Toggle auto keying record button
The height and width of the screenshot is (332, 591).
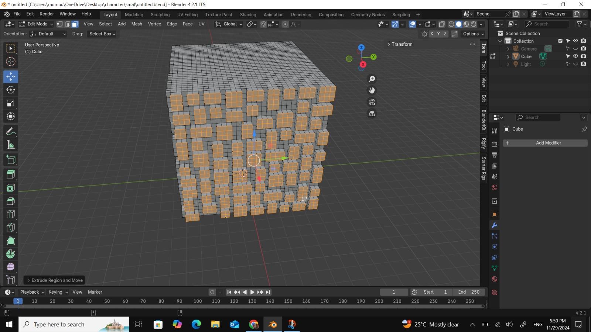[x=212, y=292]
